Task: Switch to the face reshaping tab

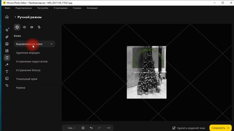Action: (39, 27)
